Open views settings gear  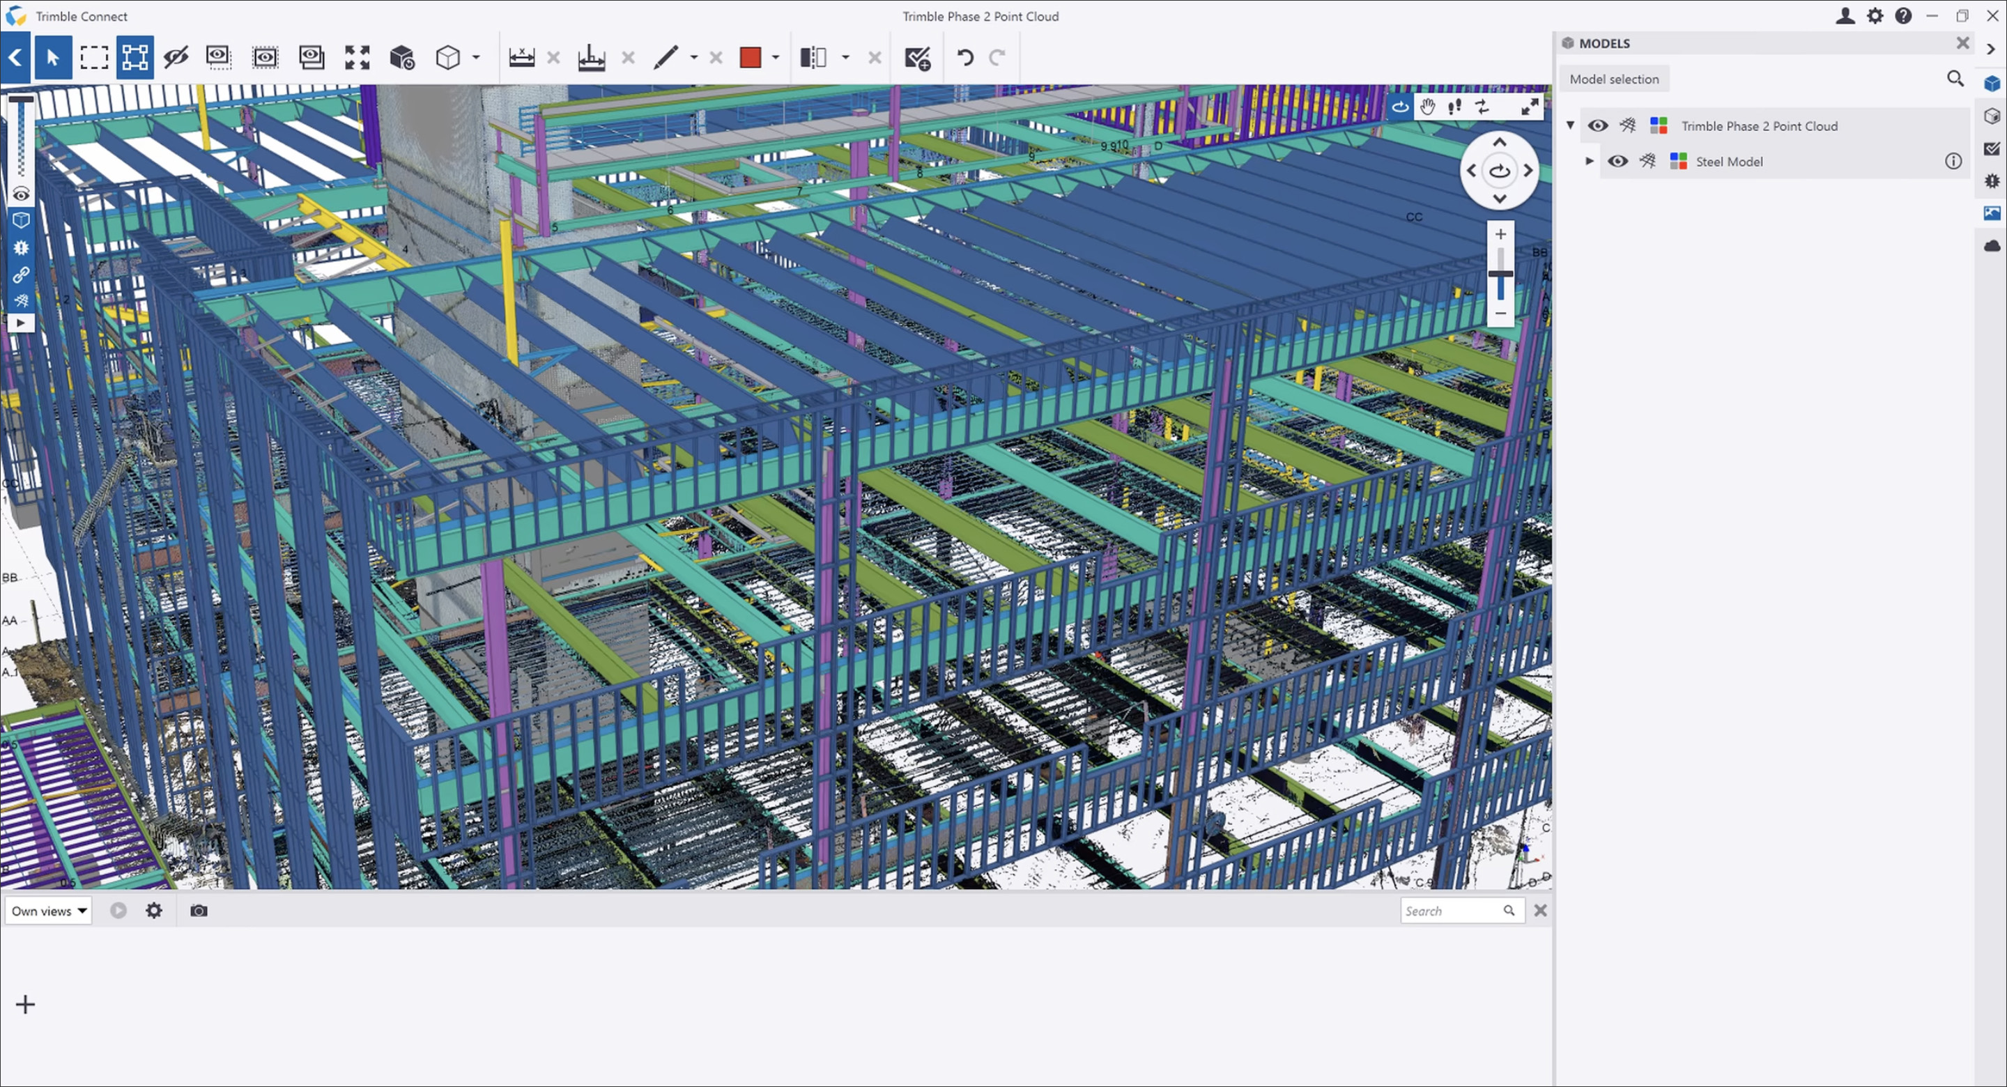[x=154, y=910]
